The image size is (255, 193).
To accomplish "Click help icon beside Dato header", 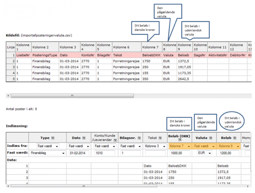I will point(84,138).
